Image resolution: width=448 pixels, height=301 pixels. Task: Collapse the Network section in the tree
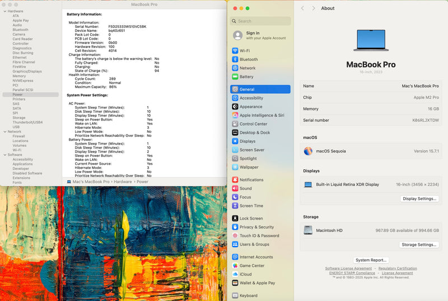(4, 131)
